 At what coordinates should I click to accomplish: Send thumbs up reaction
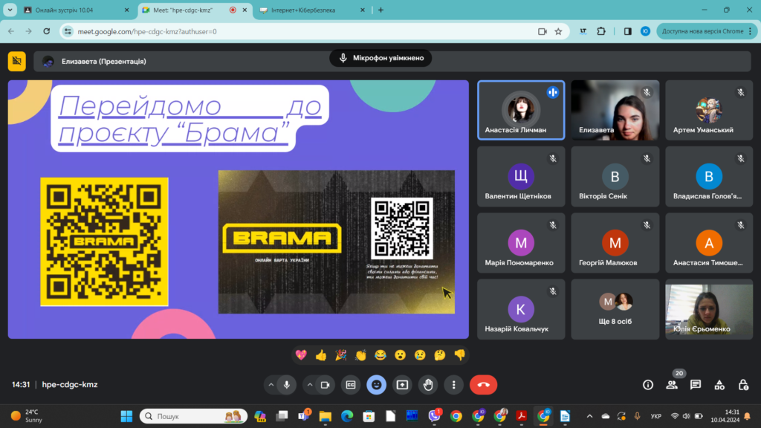click(x=321, y=355)
